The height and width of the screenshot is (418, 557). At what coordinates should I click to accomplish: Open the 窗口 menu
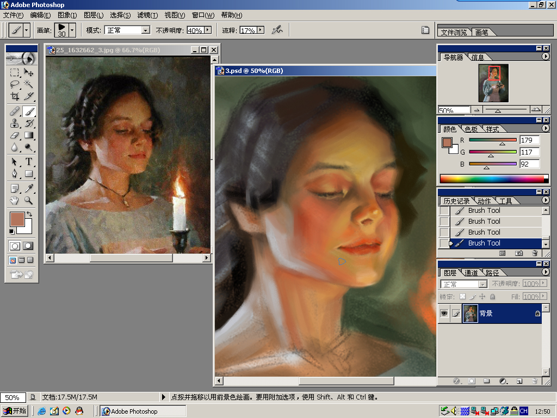coord(203,15)
